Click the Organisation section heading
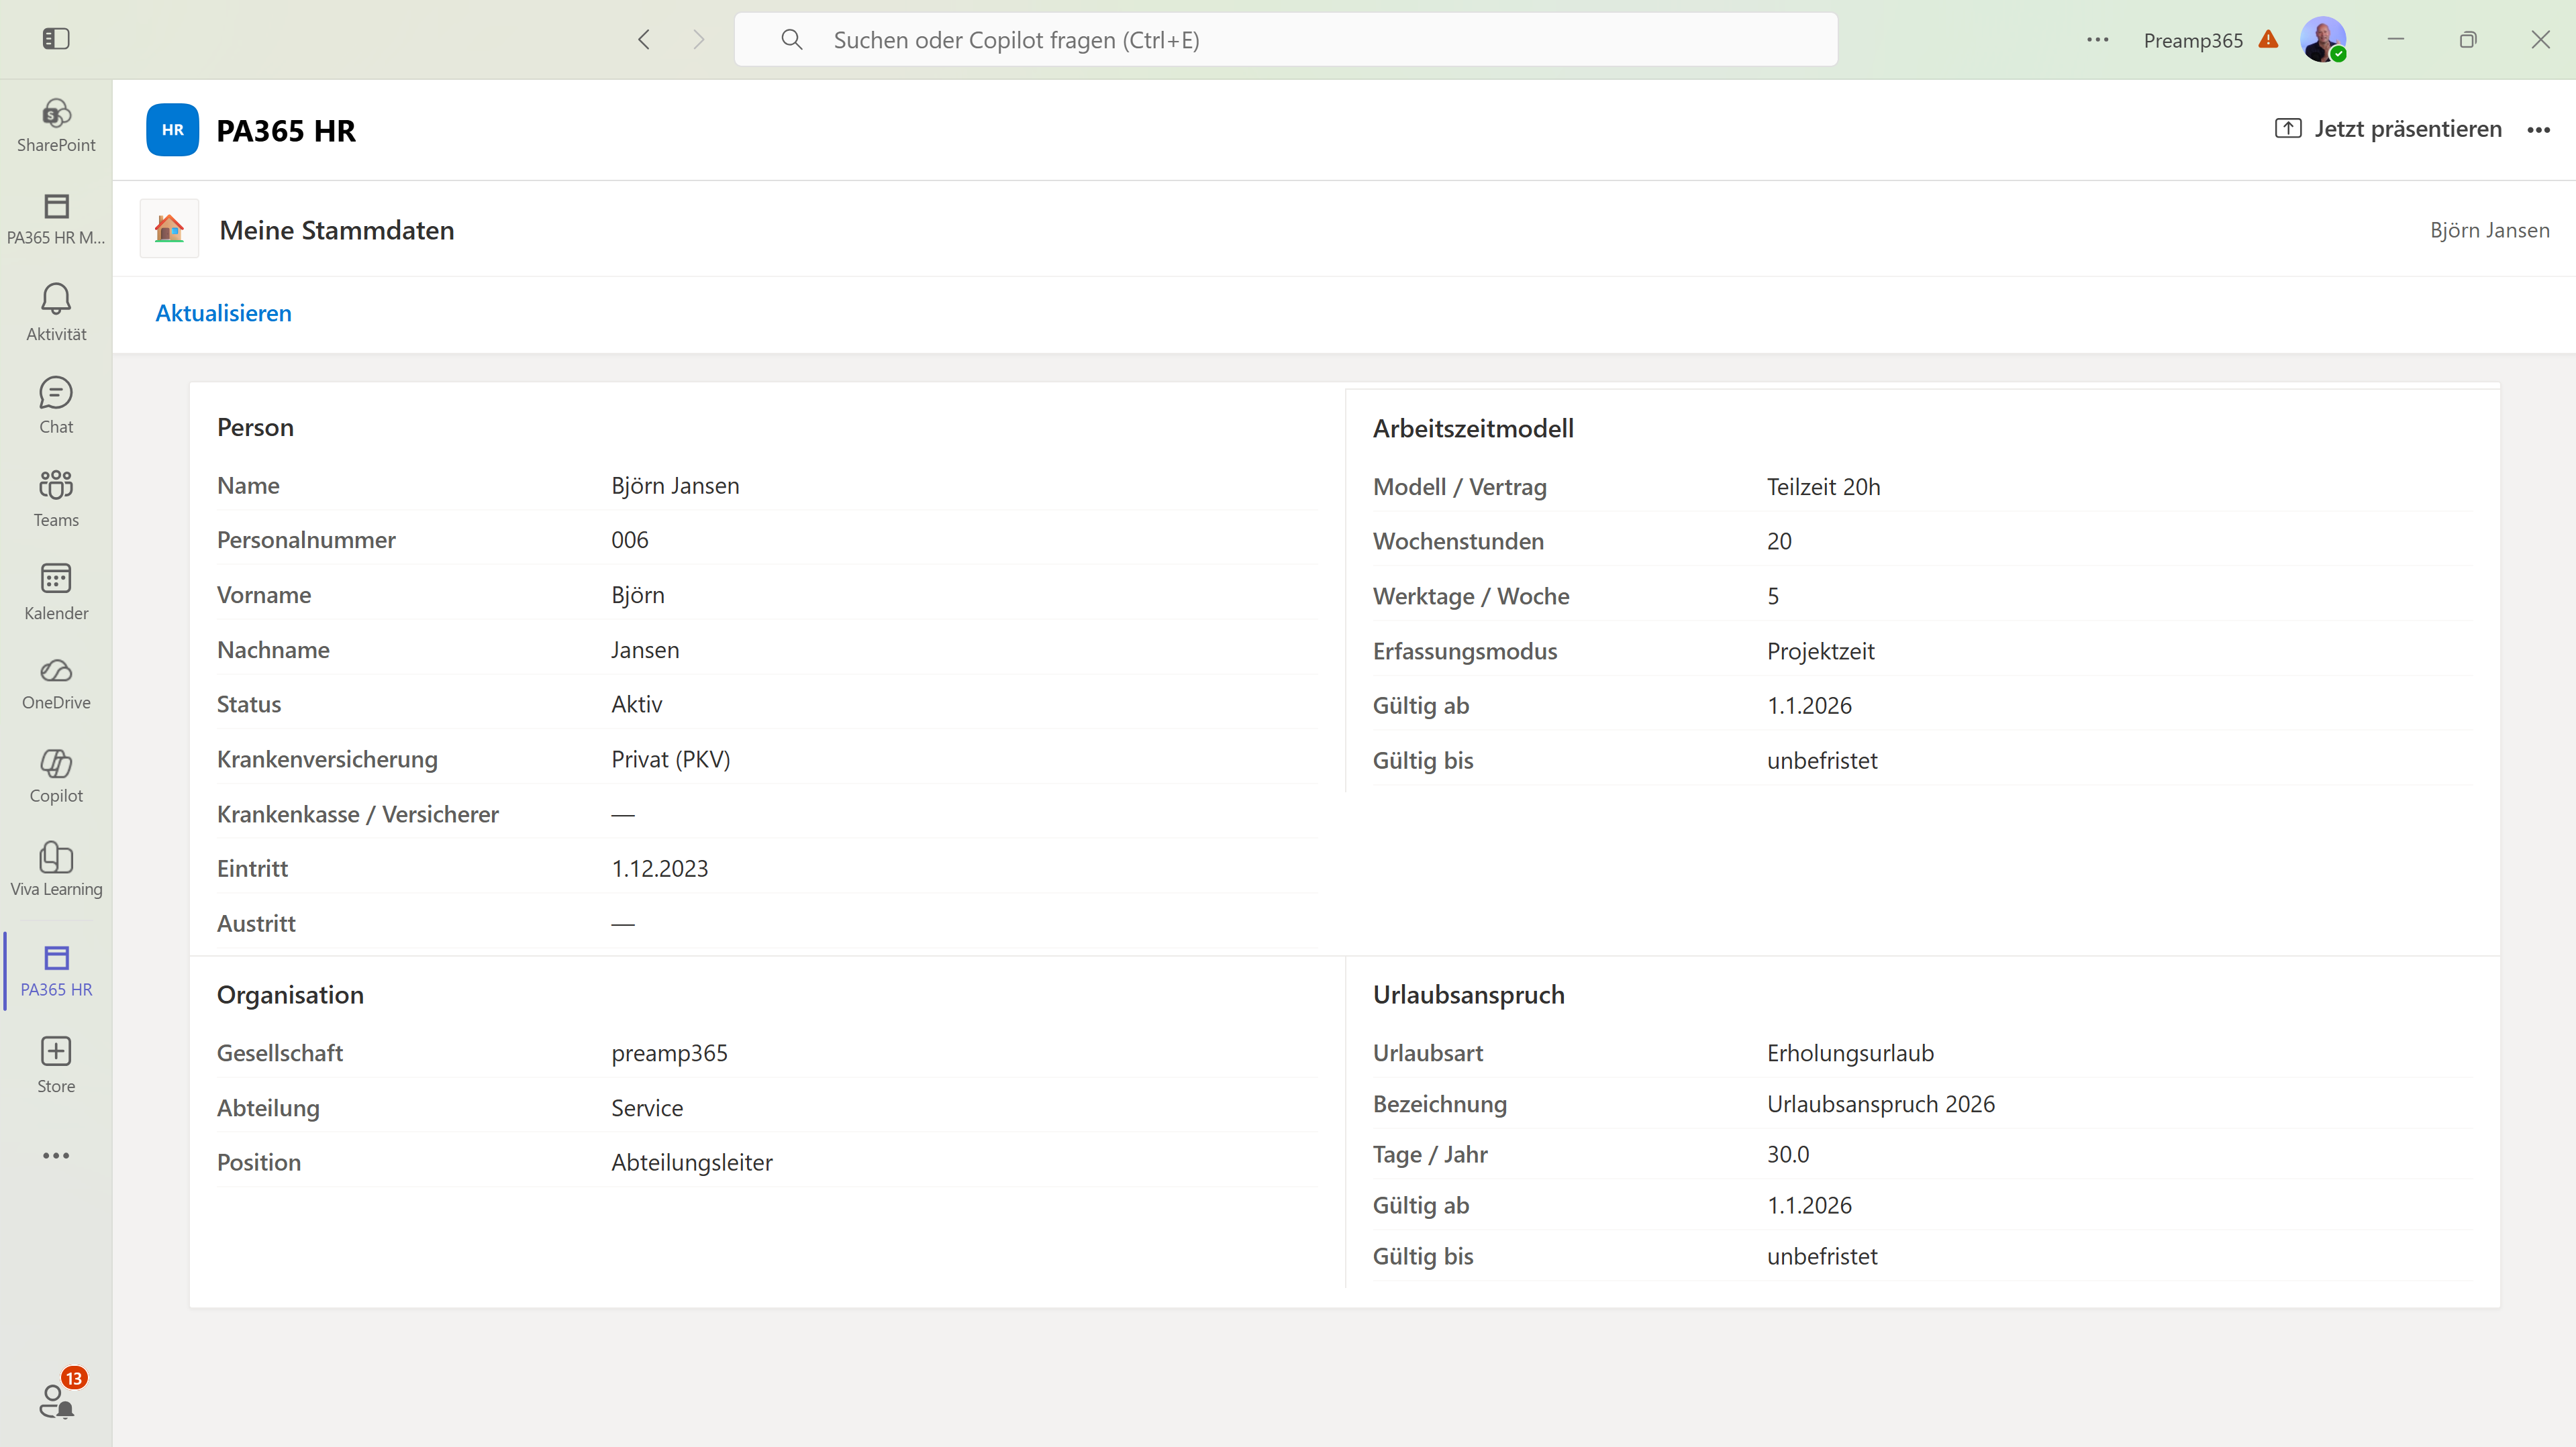Viewport: 2576px width, 1447px height. (290, 996)
